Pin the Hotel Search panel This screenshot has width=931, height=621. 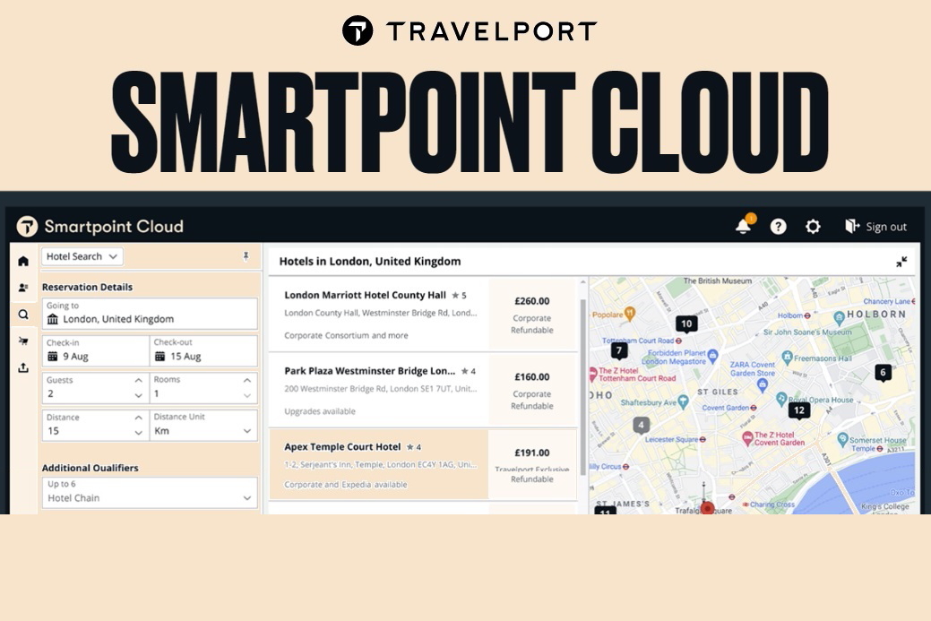[x=246, y=256]
